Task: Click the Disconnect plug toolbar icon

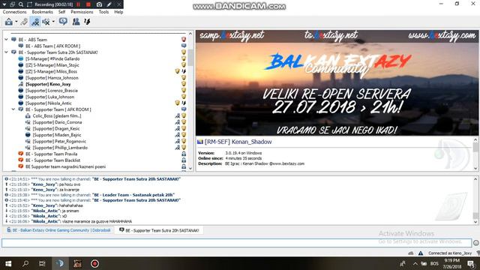Action: (24, 22)
